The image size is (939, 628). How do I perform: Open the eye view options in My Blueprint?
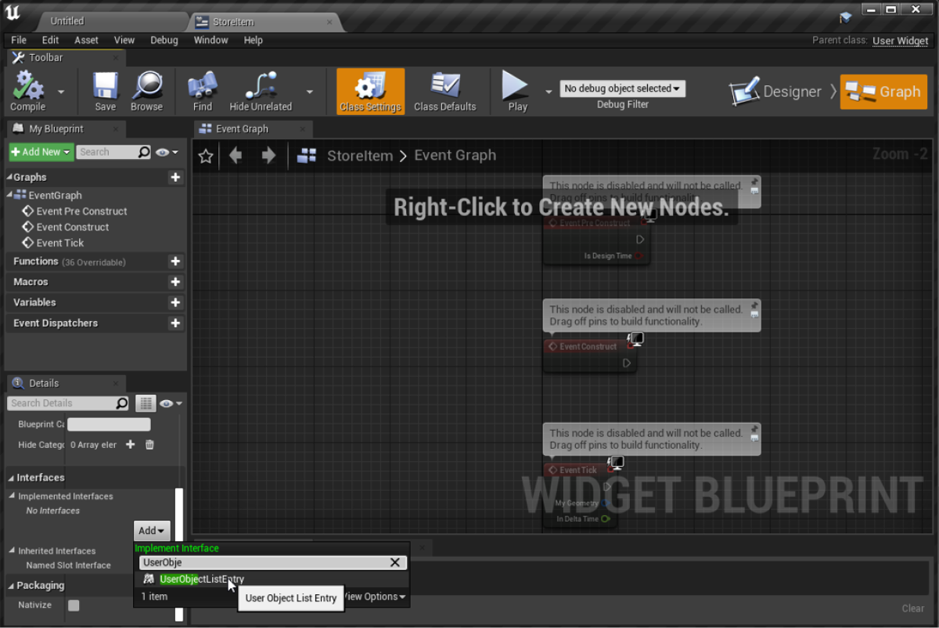click(167, 152)
